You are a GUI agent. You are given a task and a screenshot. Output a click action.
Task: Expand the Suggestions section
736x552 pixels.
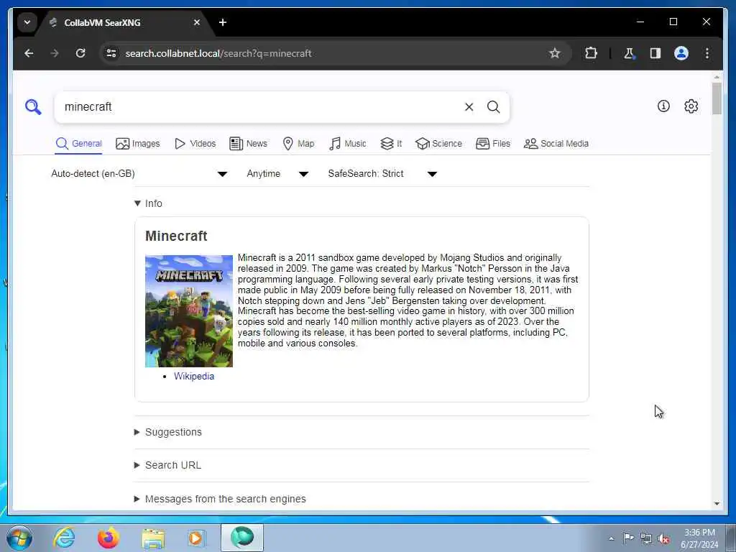click(168, 432)
